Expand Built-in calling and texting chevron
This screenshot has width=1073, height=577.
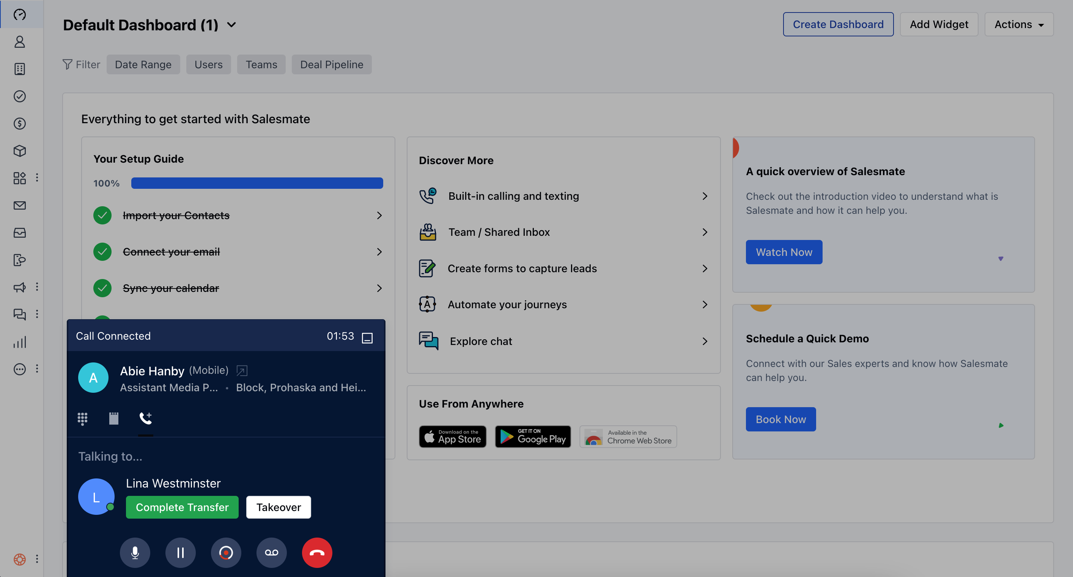pyautogui.click(x=704, y=196)
